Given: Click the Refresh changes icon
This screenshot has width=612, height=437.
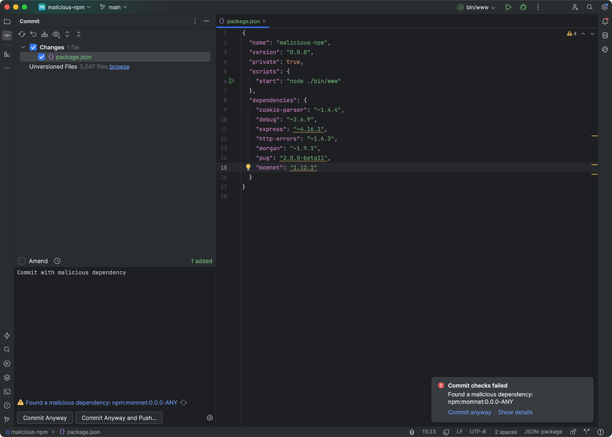Looking at the screenshot, I should pos(22,34).
